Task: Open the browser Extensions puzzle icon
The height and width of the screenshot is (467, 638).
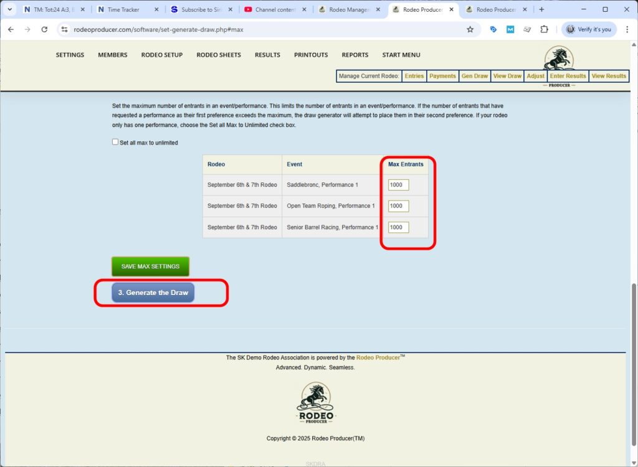Action: tap(544, 29)
